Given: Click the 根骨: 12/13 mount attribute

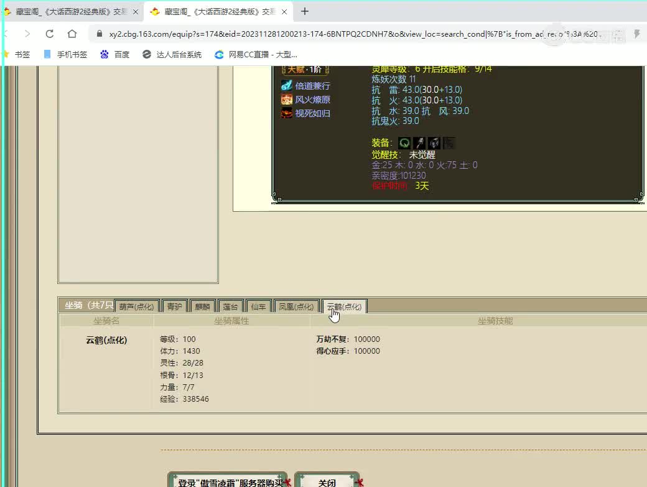Looking at the screenshot, I should point(181,375).
